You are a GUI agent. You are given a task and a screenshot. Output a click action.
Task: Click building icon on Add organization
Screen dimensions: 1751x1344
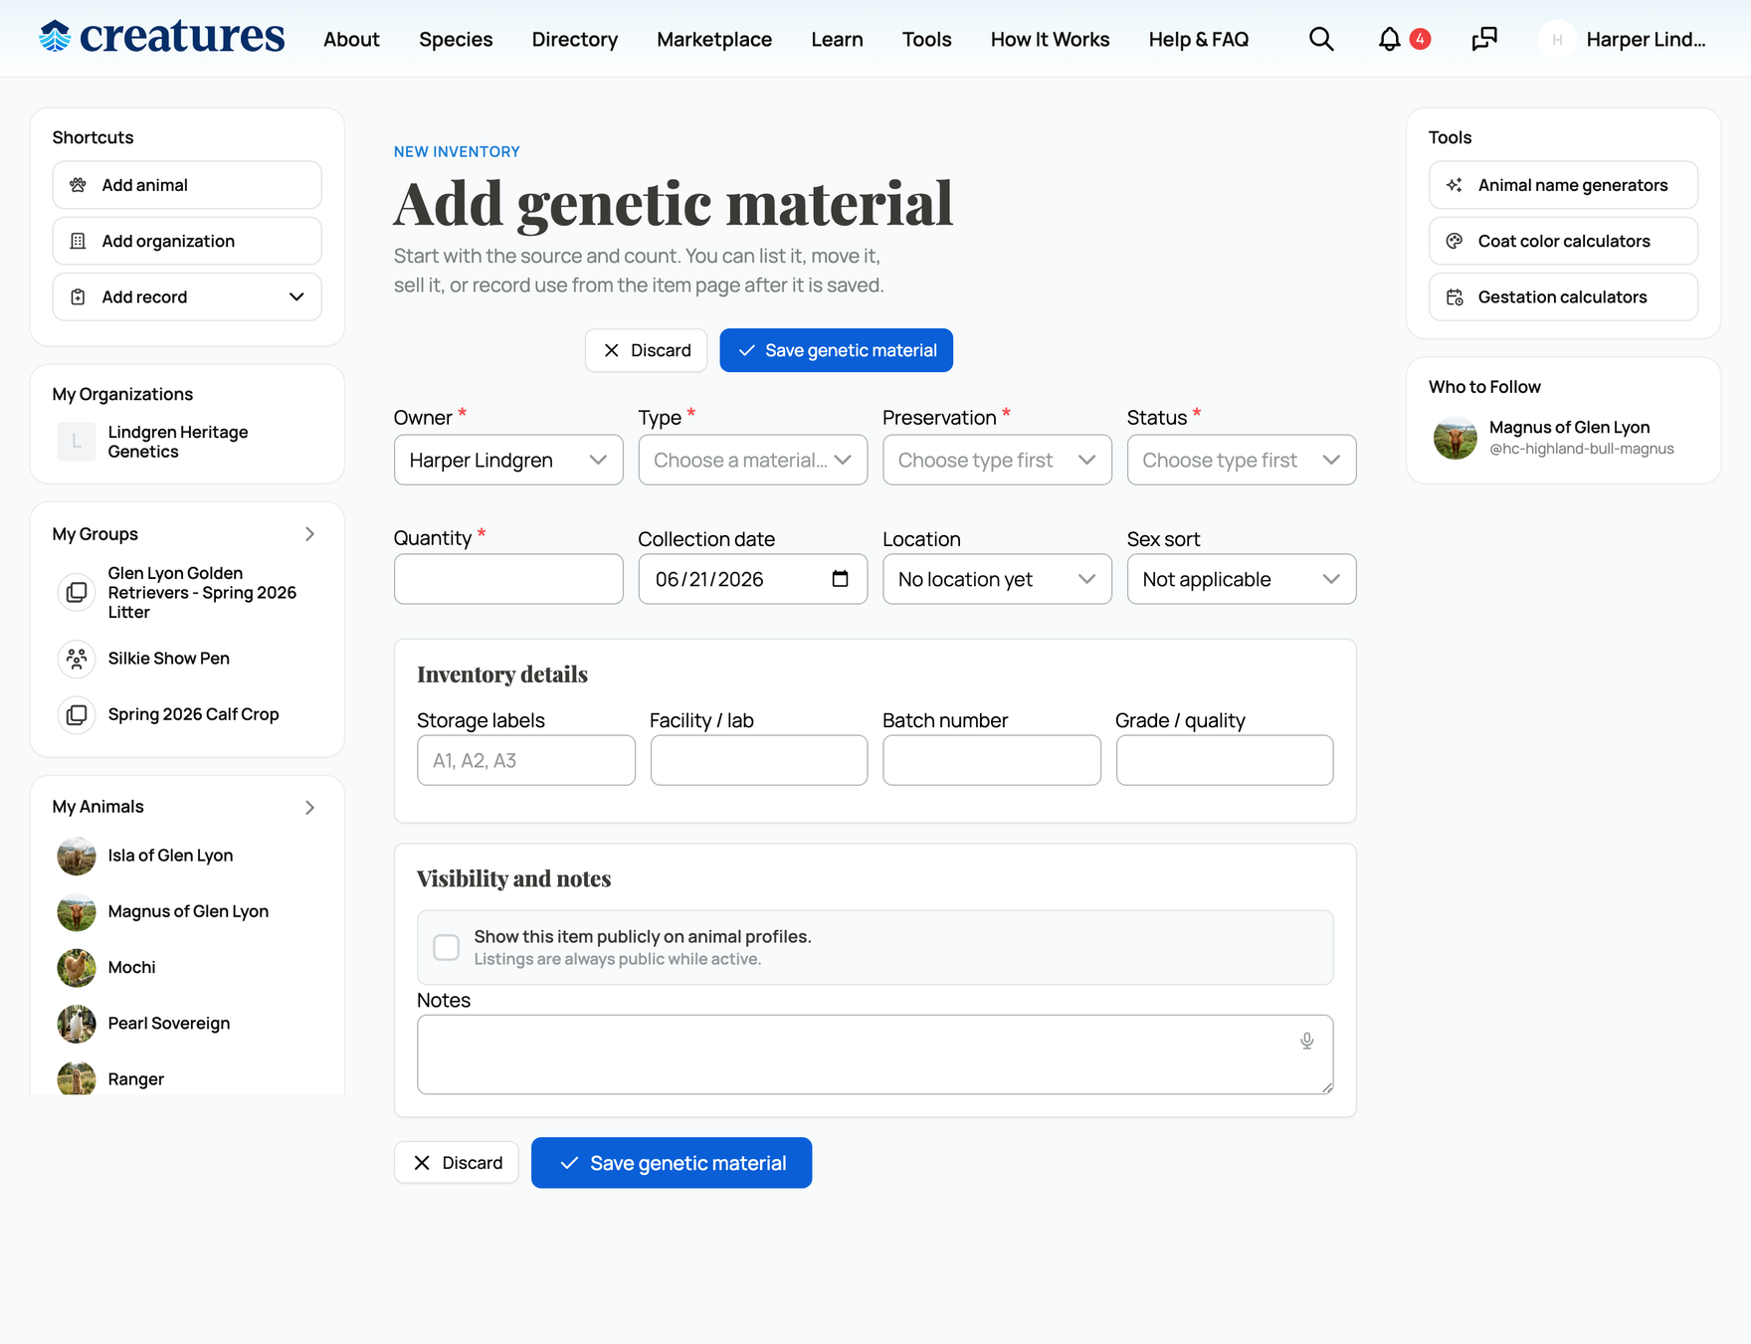(x=78, y=241)
